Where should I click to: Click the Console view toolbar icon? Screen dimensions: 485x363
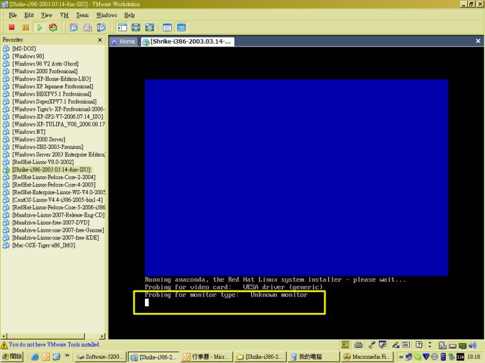(x=181, y=27)
